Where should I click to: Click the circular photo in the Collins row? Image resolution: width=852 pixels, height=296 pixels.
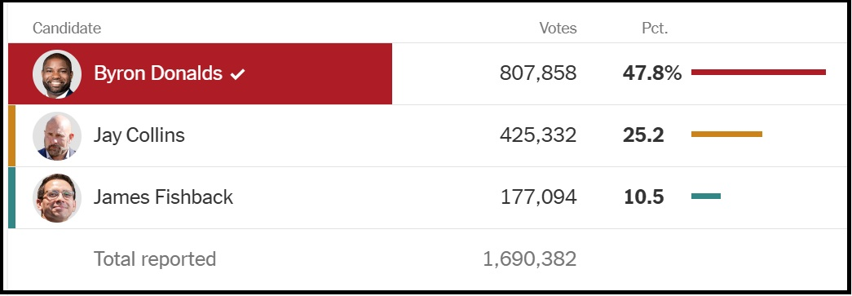(57, 136)
